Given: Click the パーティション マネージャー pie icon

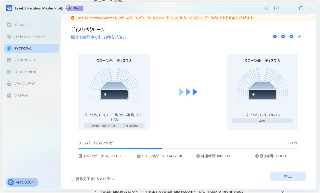Looking at the screenshot, I should click(9, 37).
